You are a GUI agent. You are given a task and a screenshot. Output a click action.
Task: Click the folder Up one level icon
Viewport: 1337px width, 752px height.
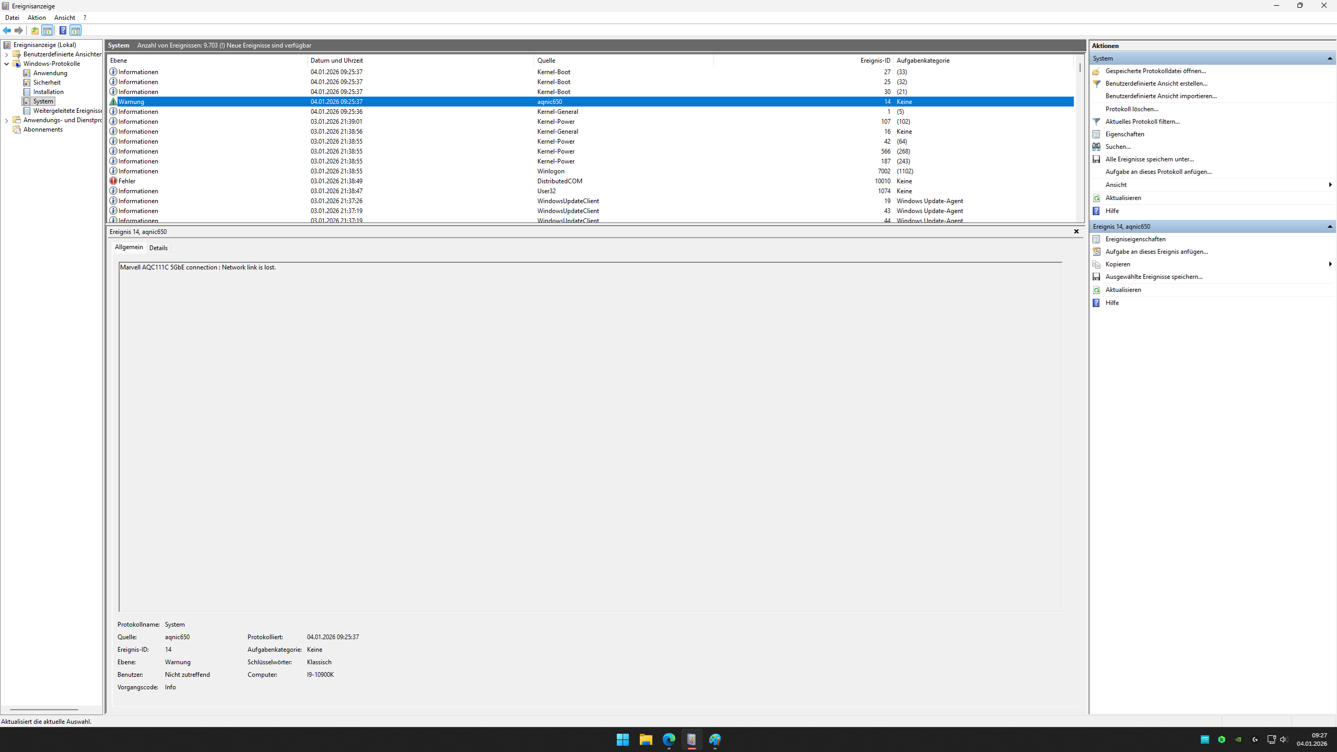tap(35, 30)
